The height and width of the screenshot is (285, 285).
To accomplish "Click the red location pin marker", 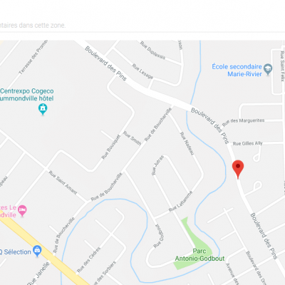I will 238,169.
